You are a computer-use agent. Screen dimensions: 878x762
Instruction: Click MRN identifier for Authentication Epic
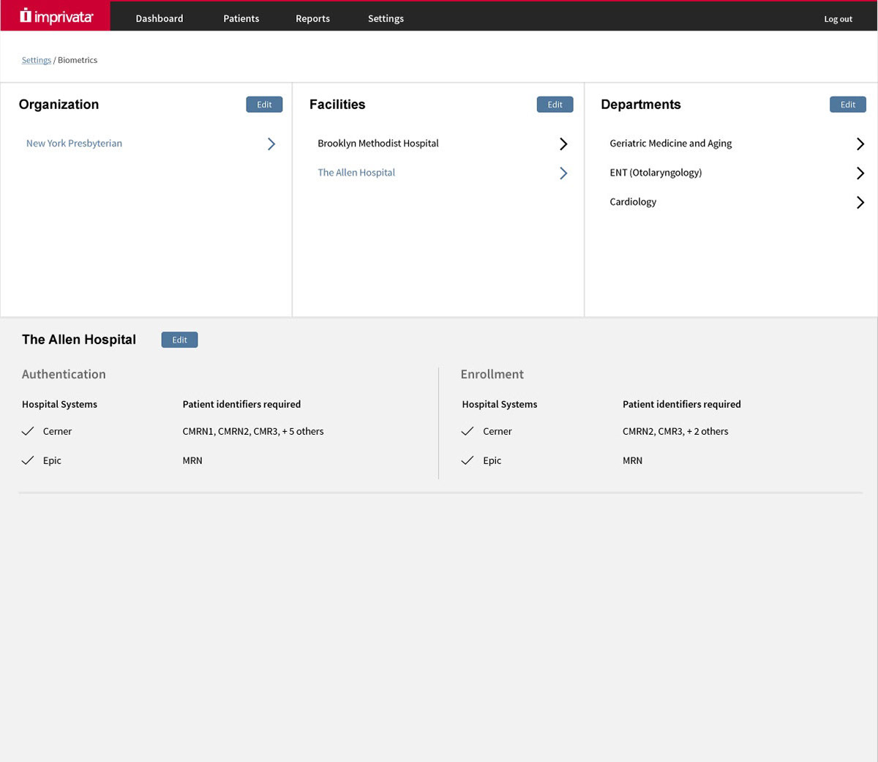192,460
